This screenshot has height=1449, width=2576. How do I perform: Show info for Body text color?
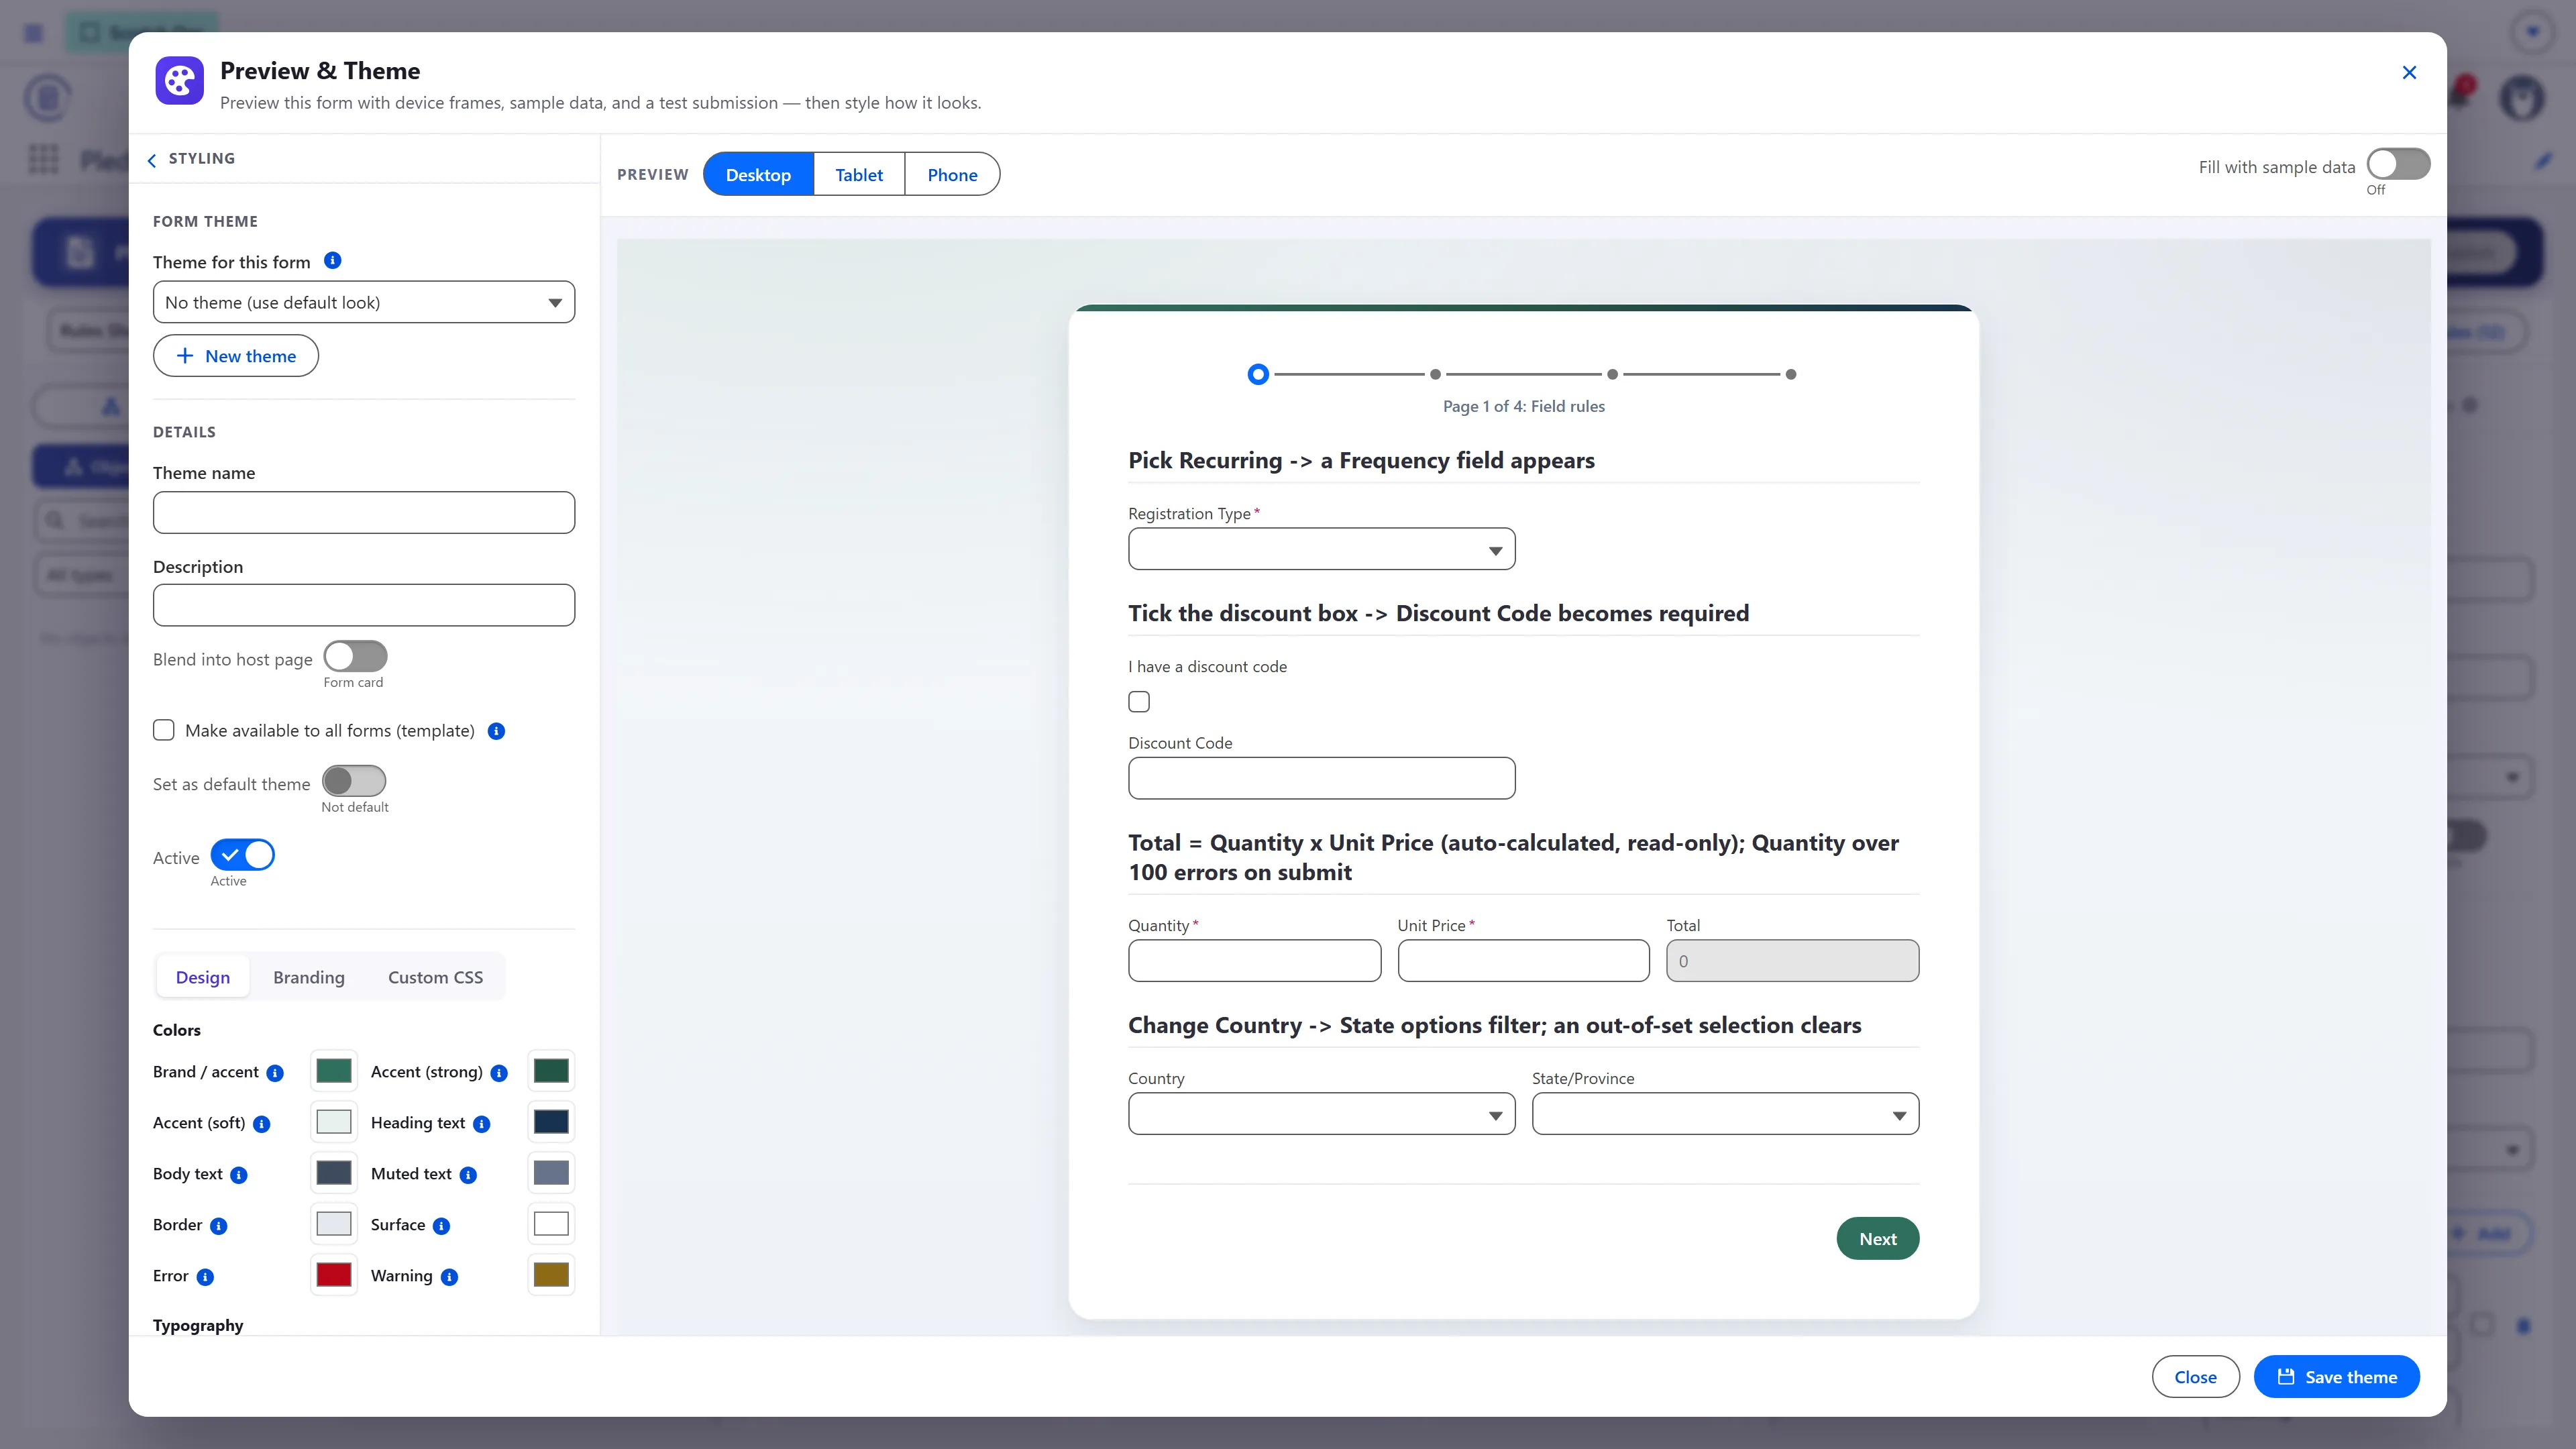pyautogui.click(x=239, y=1175)
